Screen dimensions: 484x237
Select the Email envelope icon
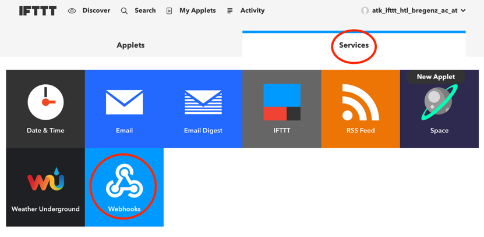[124, 102]
